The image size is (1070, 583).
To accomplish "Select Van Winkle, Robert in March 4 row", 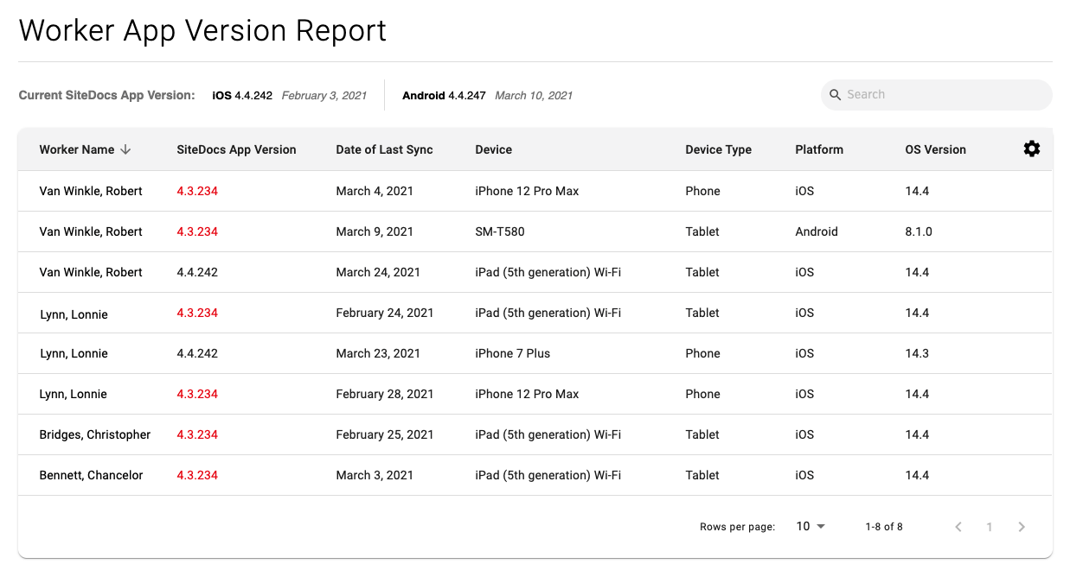I will [91, 191].
